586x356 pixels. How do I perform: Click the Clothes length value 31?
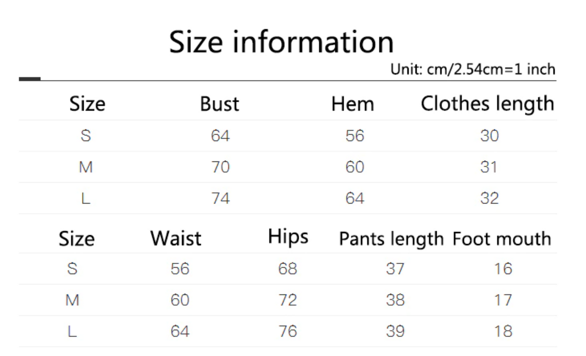(489, 167)
